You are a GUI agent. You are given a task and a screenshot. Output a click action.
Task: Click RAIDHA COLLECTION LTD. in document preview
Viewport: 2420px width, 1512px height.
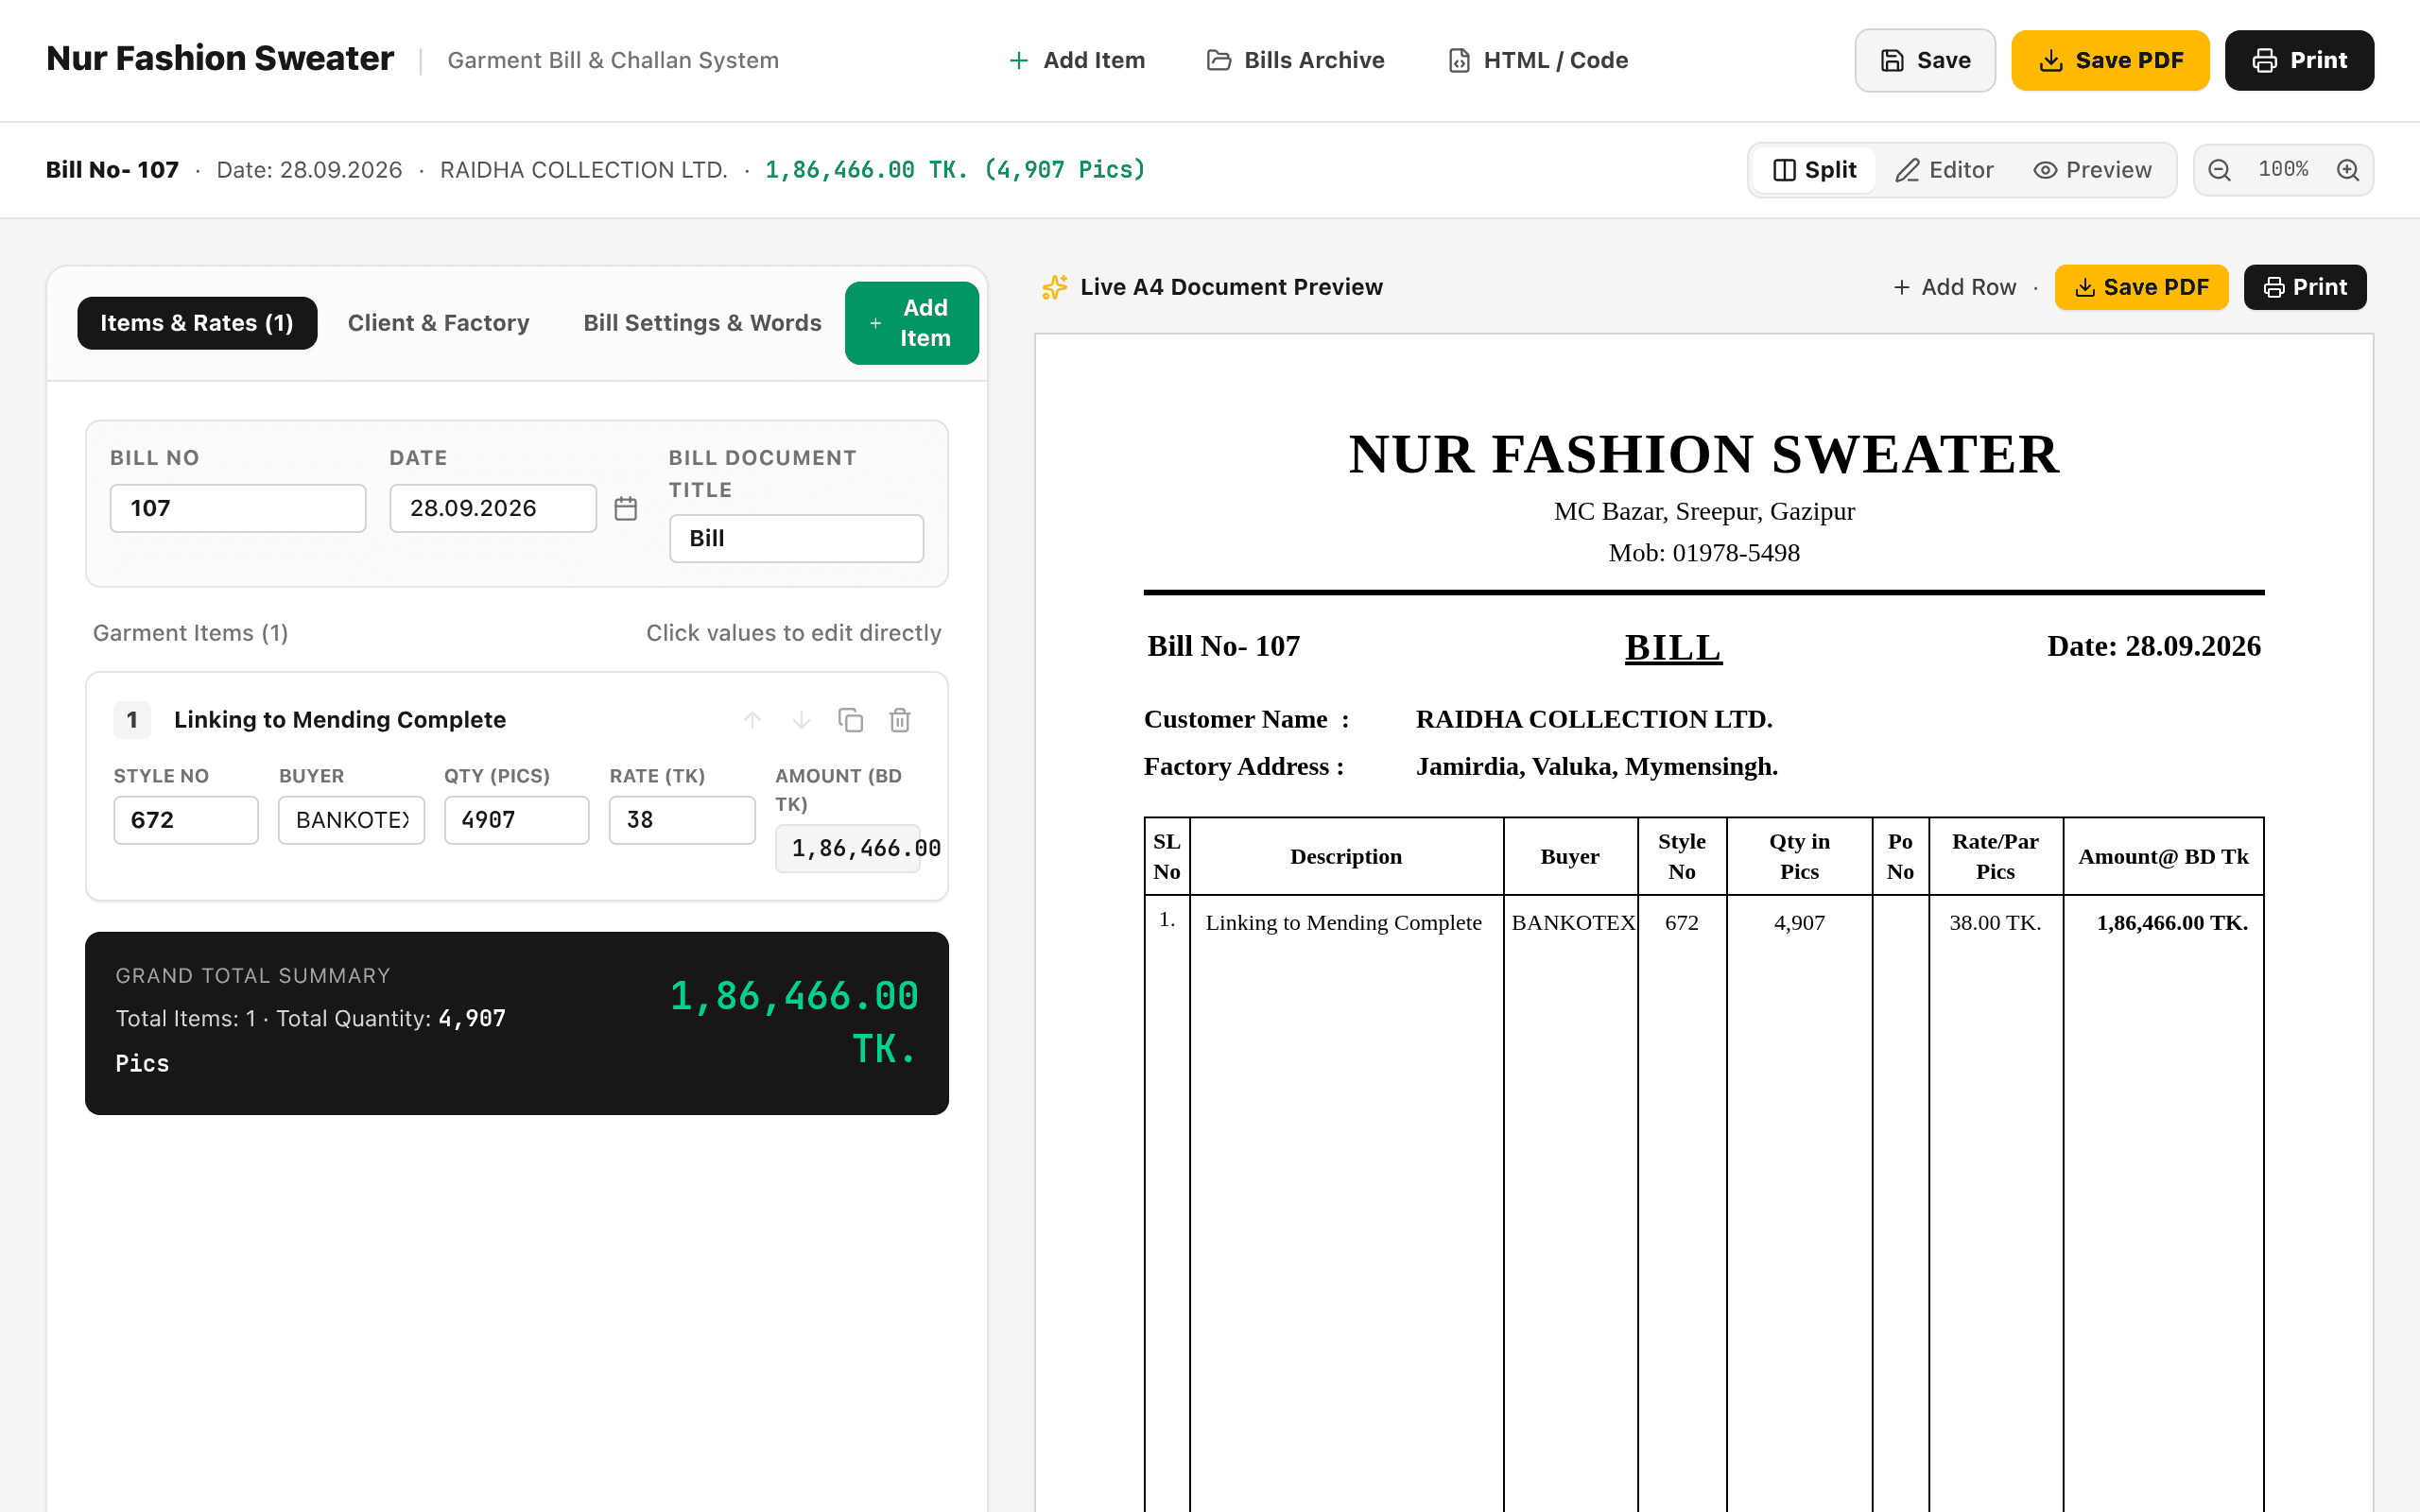(x=1594, y=719)
